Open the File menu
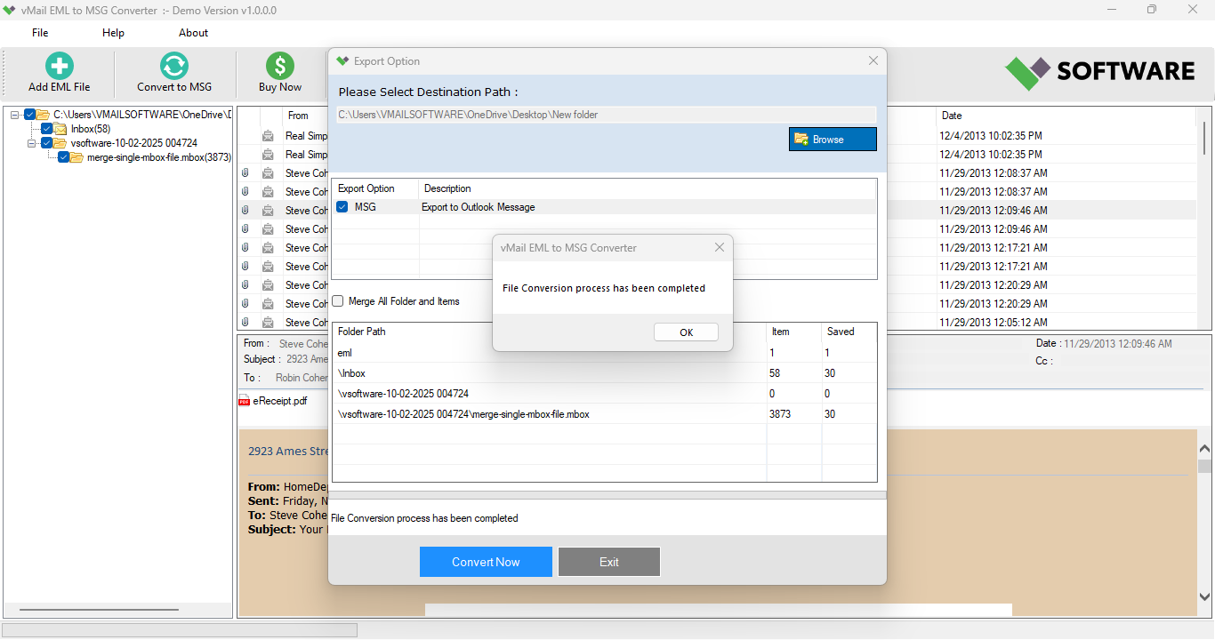Screen dimensions: 1215x640 [39, 32]
